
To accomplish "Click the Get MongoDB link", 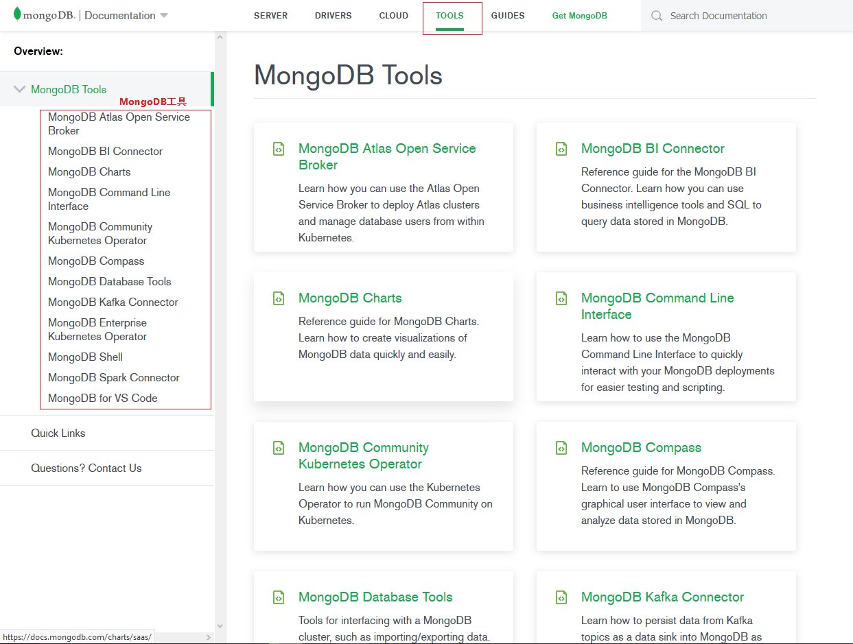I will [579, 16].
